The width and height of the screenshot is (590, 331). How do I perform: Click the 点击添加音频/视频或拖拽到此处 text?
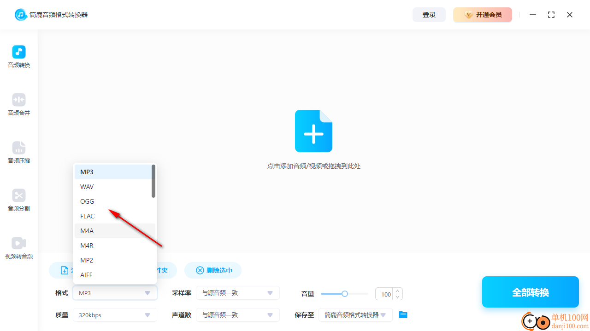[314, 166]
